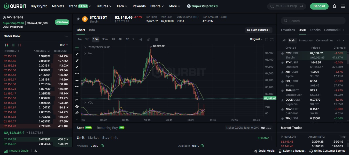Select the horizontal line drawing tool

coord(77,74)
